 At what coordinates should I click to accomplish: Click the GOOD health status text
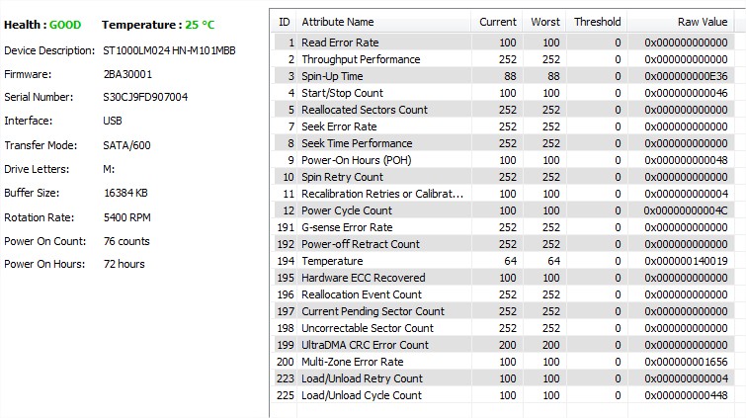coord(65,25)
